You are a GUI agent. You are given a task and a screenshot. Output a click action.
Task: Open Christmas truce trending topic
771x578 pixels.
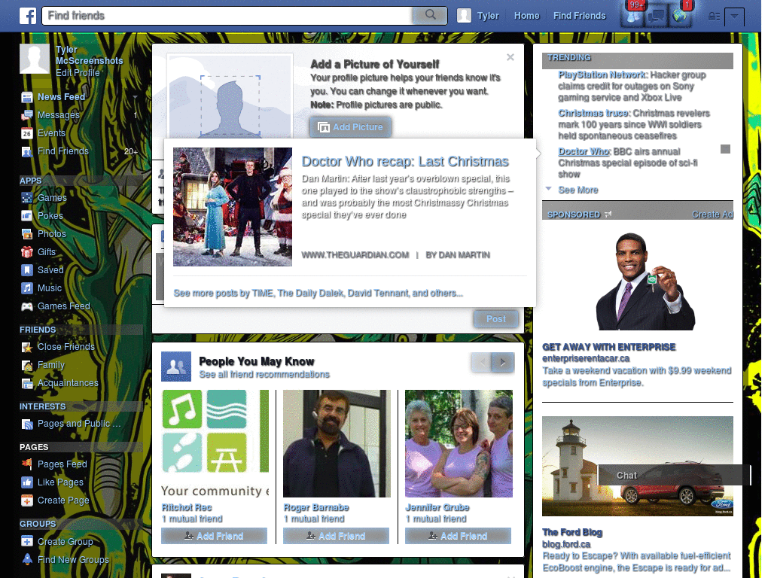(593, 113)
